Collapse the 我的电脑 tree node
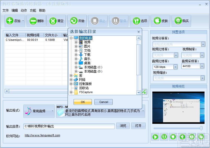 point(71,38)
